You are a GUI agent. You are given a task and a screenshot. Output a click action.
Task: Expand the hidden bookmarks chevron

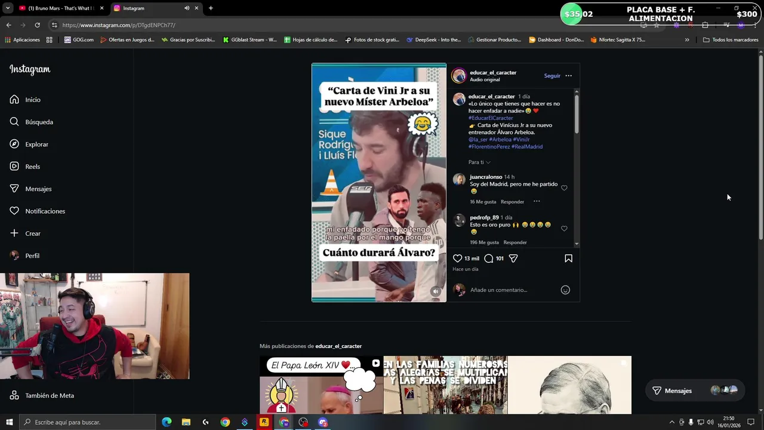(x=687, y=40)
